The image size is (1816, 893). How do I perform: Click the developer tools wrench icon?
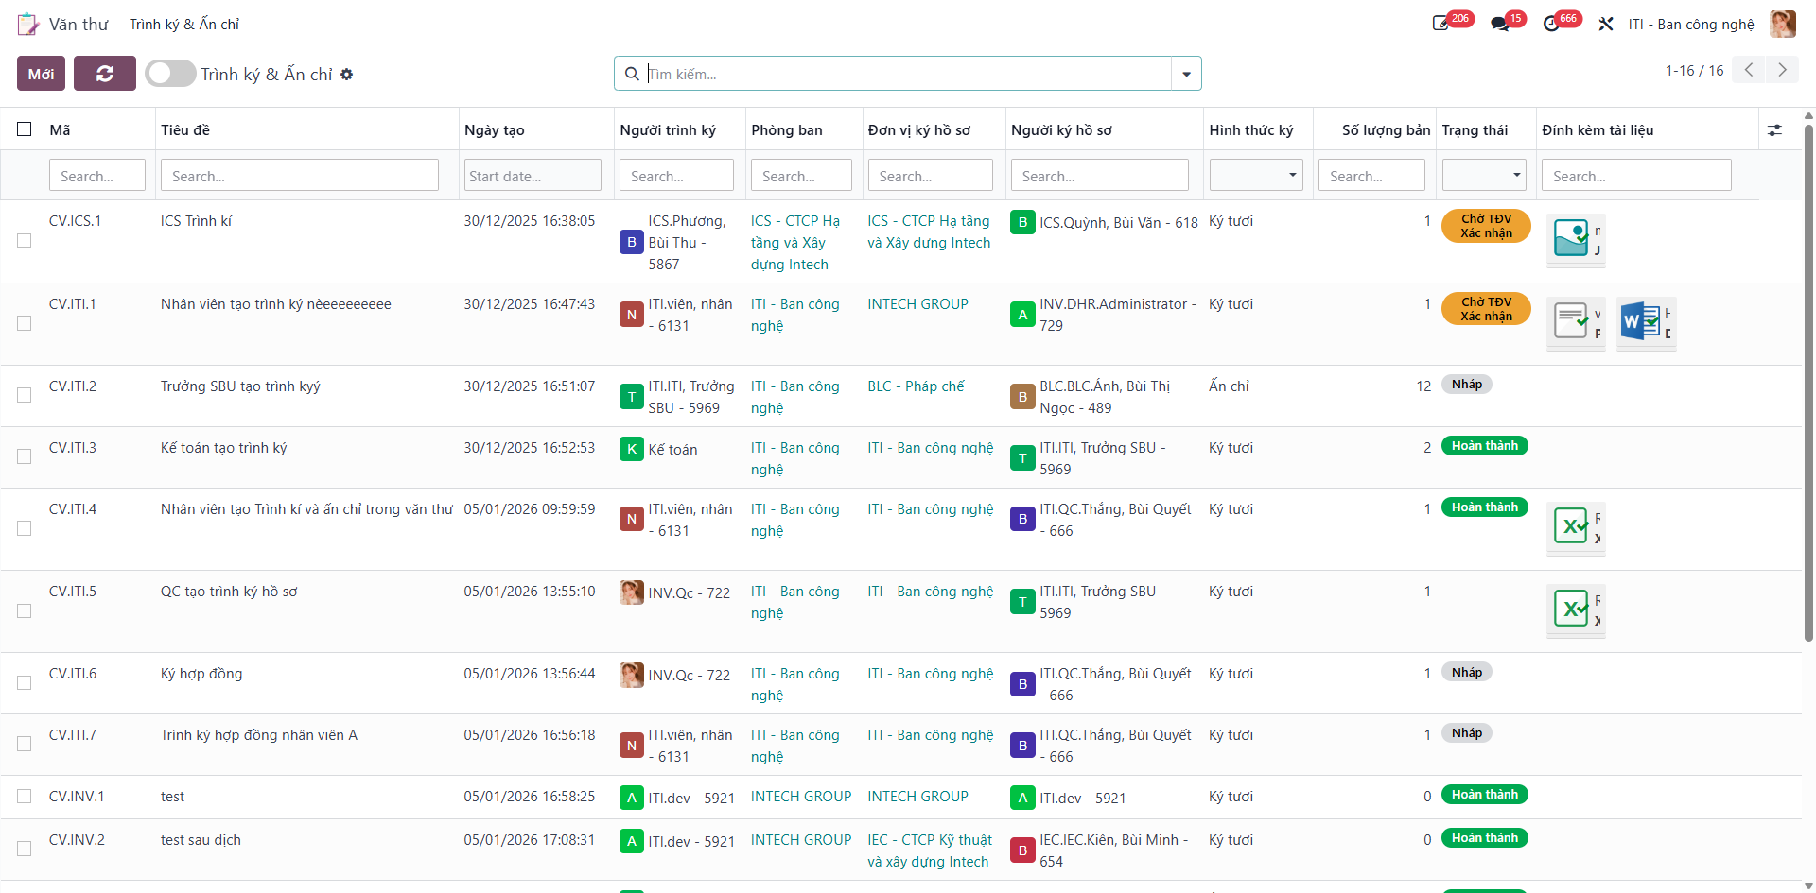pyautogui.click(x=1606, y=24)
